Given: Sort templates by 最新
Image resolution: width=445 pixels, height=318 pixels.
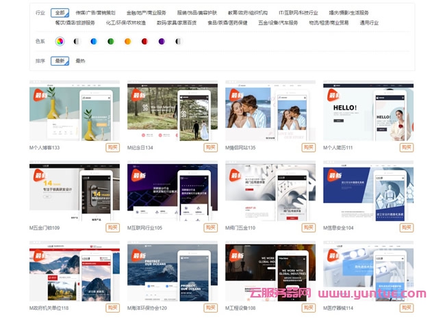Looking at the screenshot, I should click(x=60, y=61).
